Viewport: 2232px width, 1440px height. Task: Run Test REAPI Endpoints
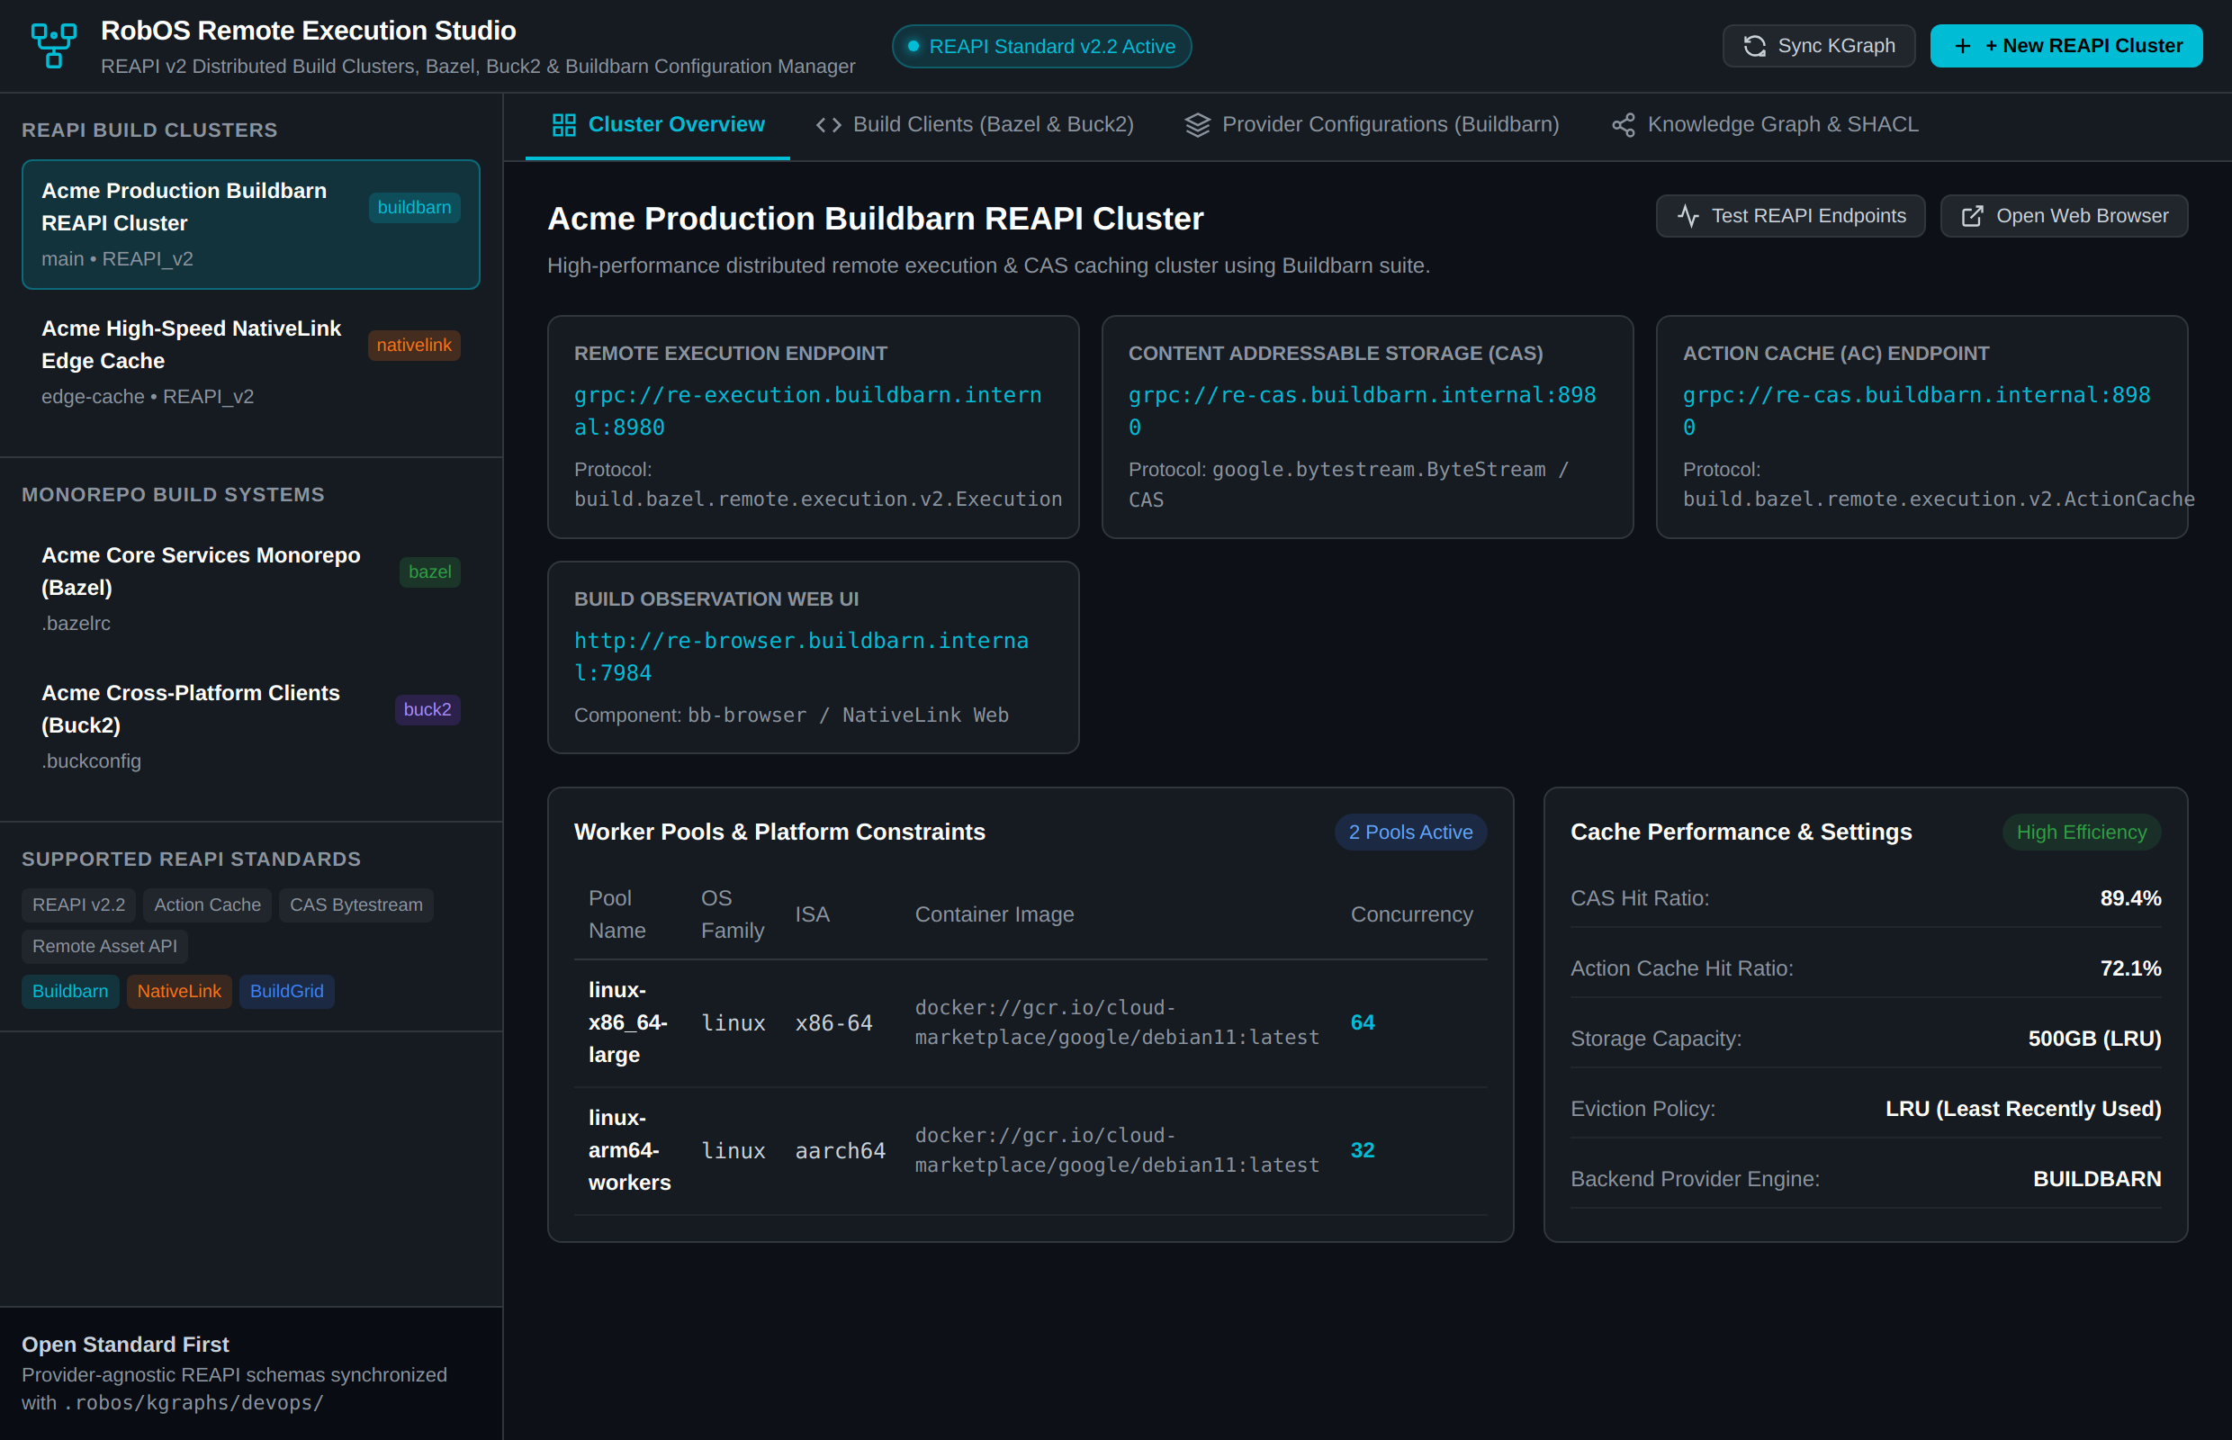1790,216
